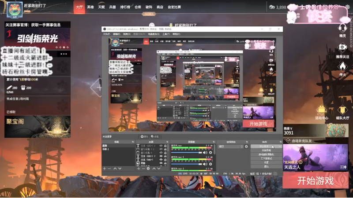Image resolution: width=353 pixels, height=198 pixels.
Task: Lock the 图像 source
Action: 165,163
